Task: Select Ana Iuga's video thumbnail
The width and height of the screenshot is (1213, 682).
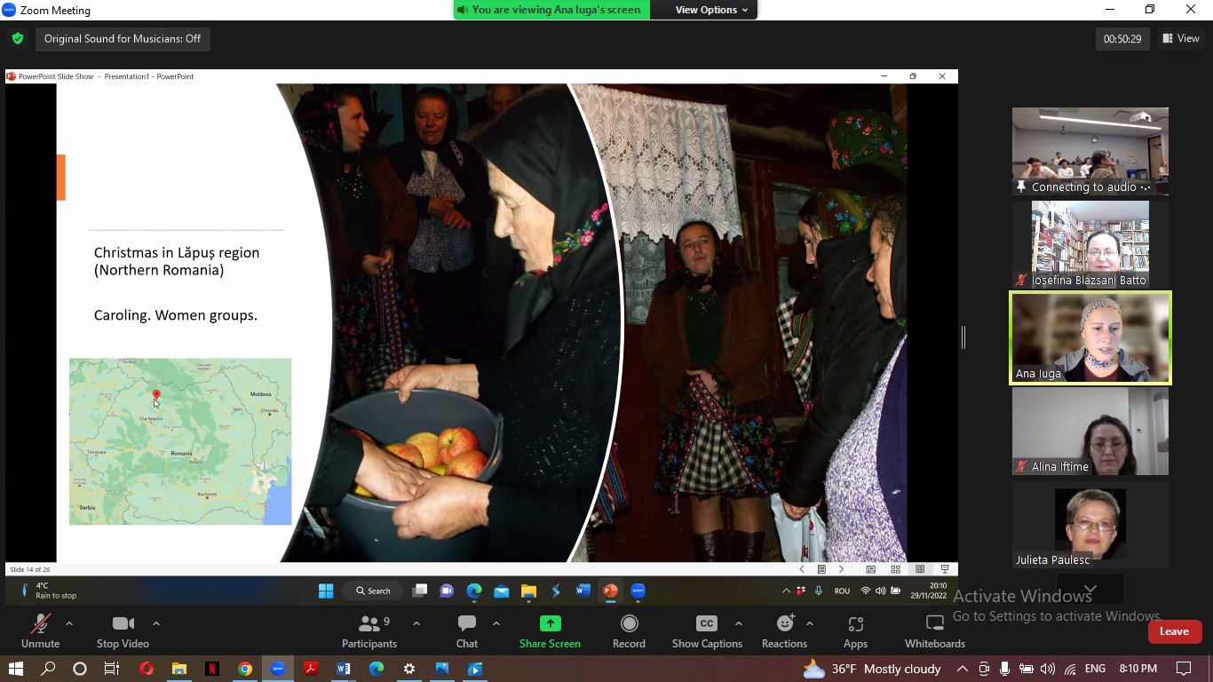Action: (1090, 338)
